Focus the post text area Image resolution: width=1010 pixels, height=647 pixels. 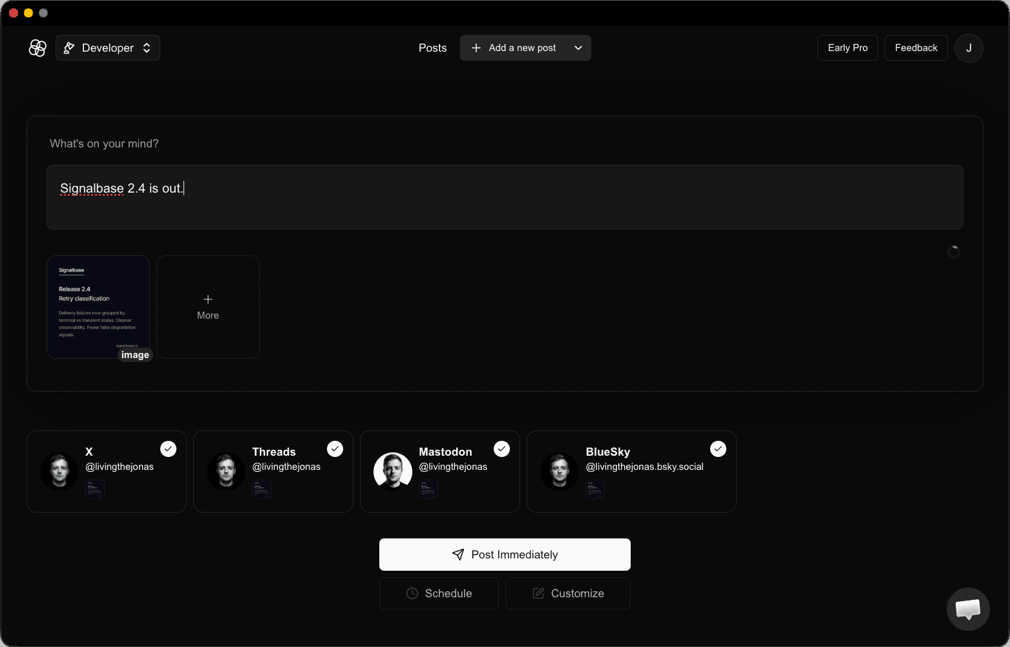coord(505,197)
